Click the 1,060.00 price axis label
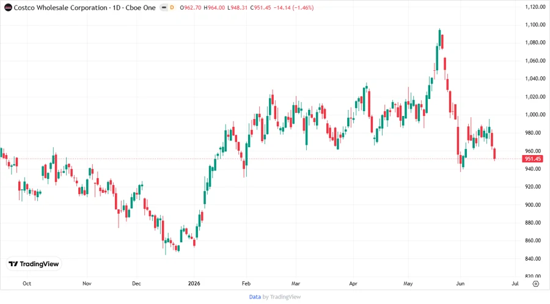The width and height of the screenshot is (550, 304). tap(535, 60)
